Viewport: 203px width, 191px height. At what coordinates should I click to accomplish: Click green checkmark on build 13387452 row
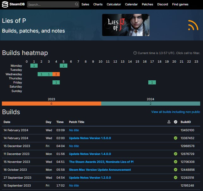(x=175, y=138)
